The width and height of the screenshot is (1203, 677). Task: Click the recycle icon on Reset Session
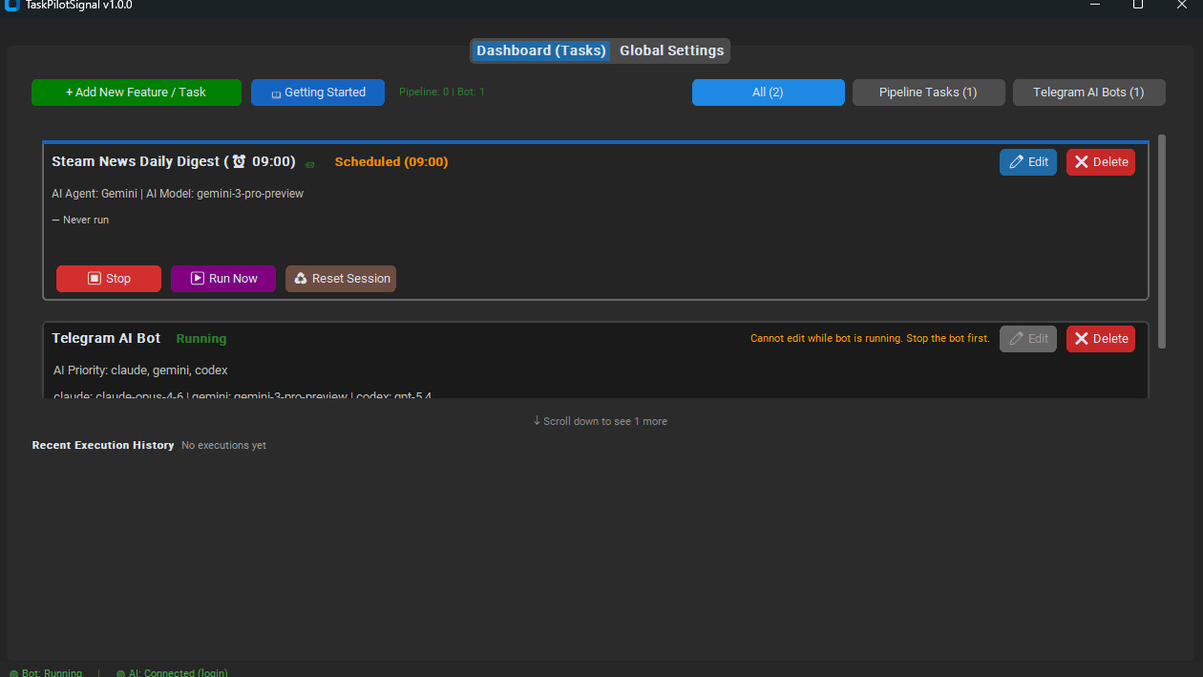(x=301, y=278)
